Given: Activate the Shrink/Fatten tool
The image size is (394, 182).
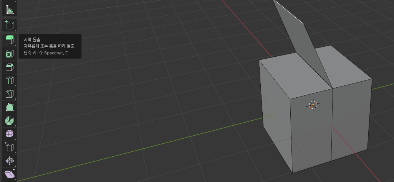Looking at the screenshot, I should 10,161.
